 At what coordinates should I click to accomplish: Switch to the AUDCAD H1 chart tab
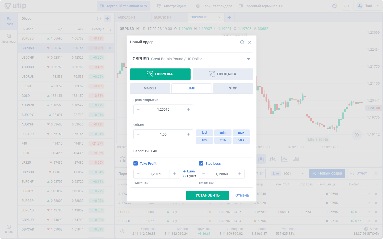133,18
